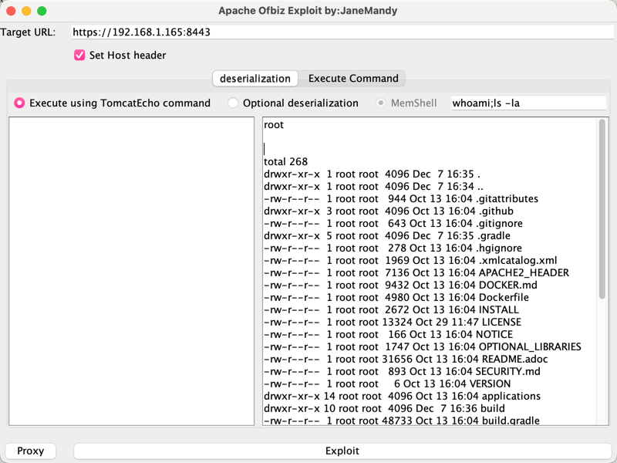Screen dimensions: 617x463
Task: Choose the MemShell radio option
Action: tap(380, 103)
